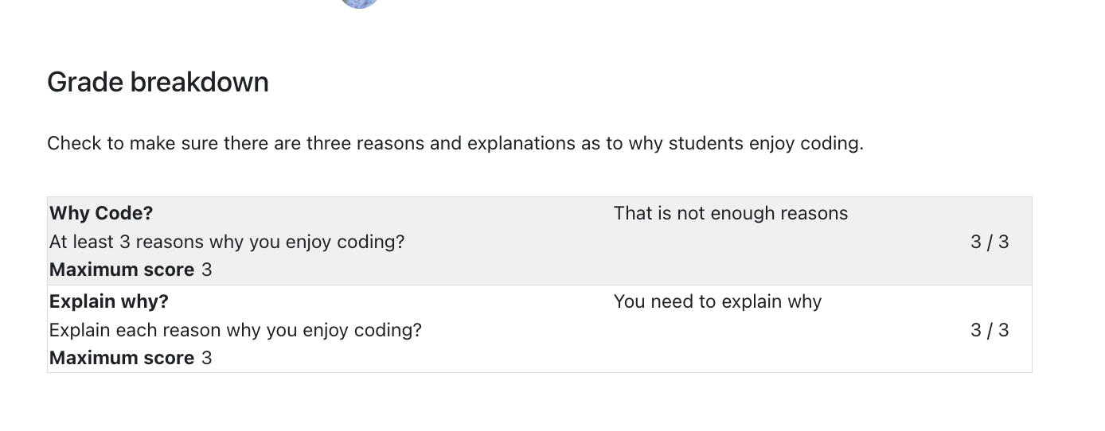Select the Why Code? criterion title

[101, 213]
